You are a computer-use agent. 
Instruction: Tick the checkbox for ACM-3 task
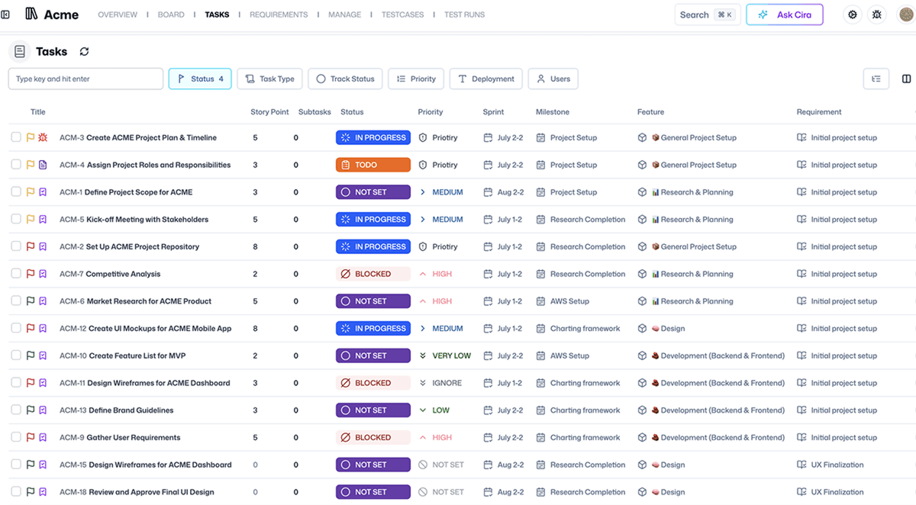(16, 137)
